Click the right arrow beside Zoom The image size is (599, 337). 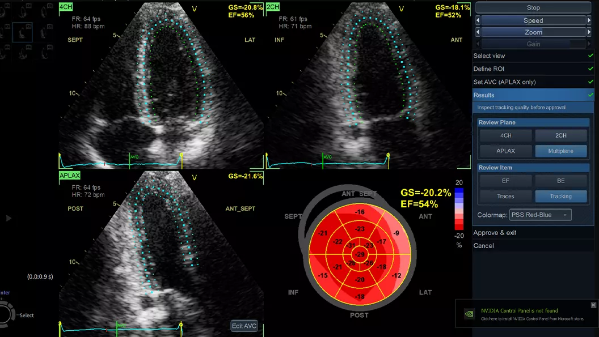point(589,32)
